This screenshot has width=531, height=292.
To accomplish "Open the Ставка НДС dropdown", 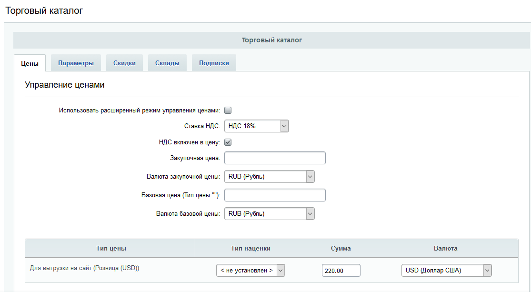I will [256, 126].
